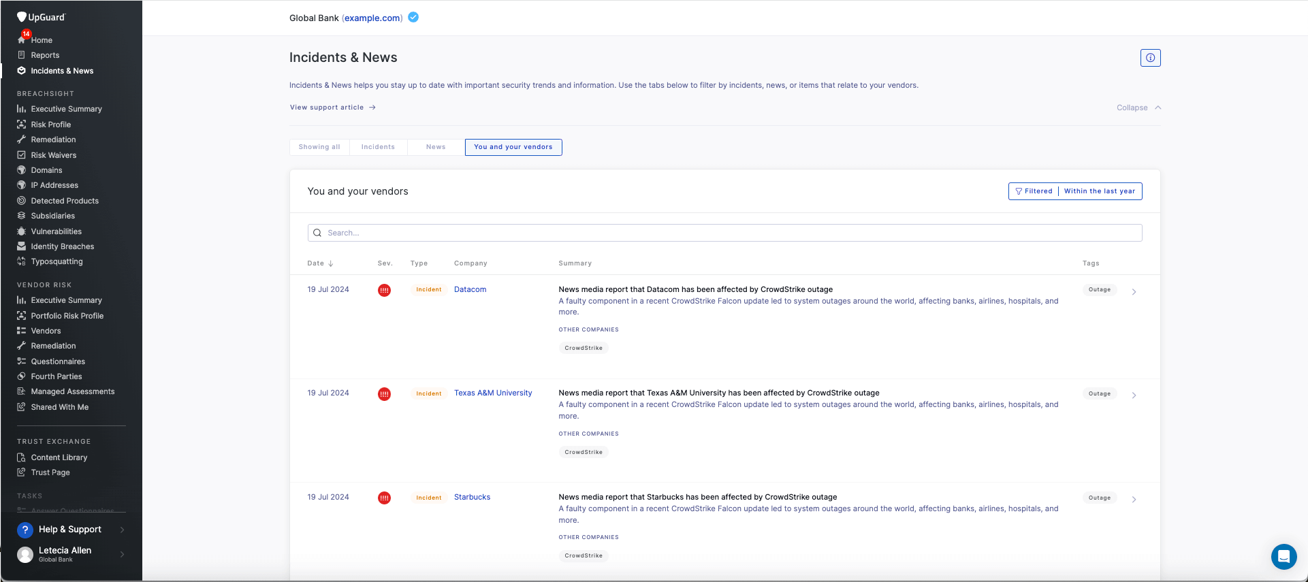
Task: Click the red severity icon for Starbucks
Action: (385, 498)
